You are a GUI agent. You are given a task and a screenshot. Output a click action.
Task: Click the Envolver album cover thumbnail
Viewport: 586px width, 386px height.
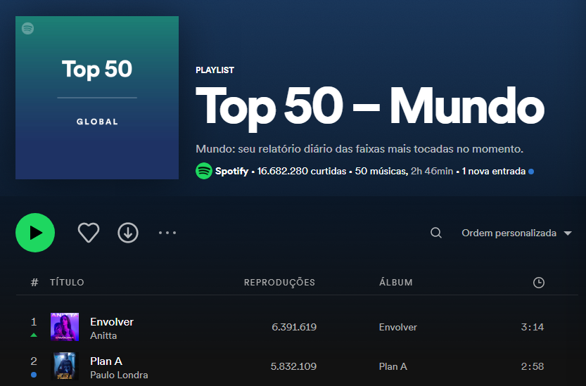tap(65, 327)
